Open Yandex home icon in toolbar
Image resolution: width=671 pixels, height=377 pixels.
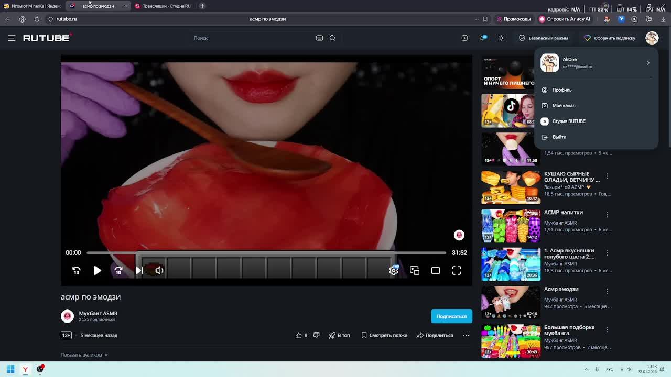coord(22,19)
